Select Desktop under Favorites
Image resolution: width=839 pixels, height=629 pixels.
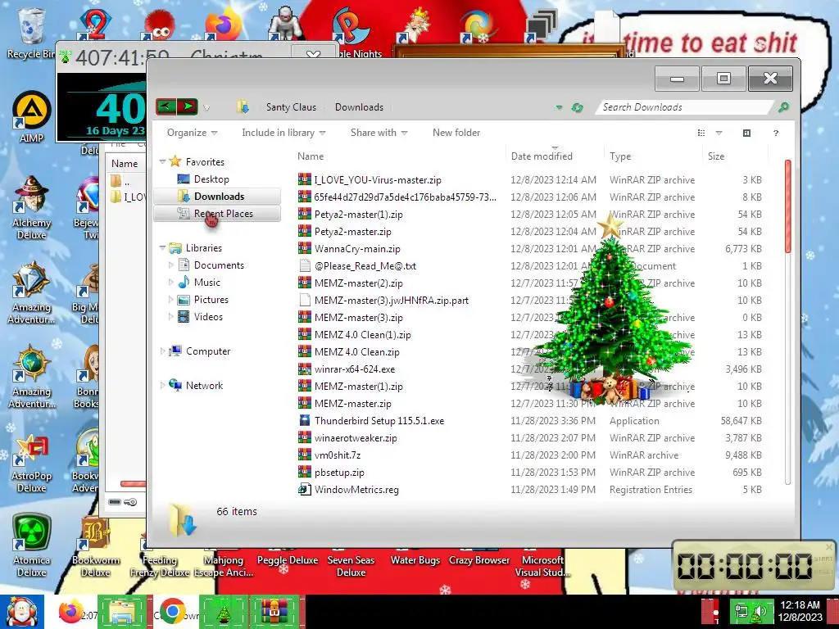coord(211,179)
